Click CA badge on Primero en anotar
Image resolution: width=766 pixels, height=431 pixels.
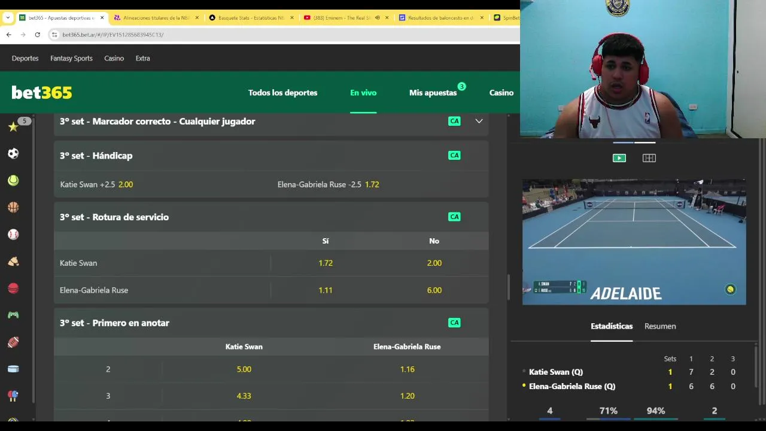pyautogui.click(x=454, y=323)
